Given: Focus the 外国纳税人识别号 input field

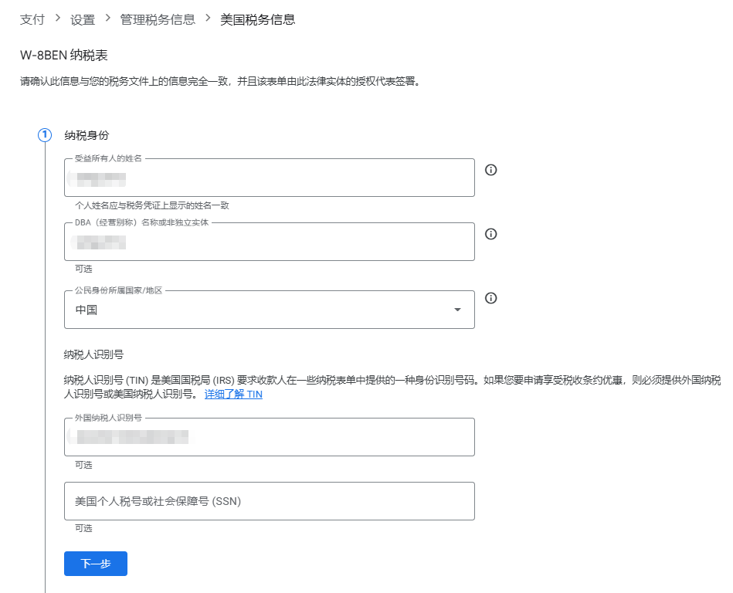Looking at the screenshot, I should (269, 436).
